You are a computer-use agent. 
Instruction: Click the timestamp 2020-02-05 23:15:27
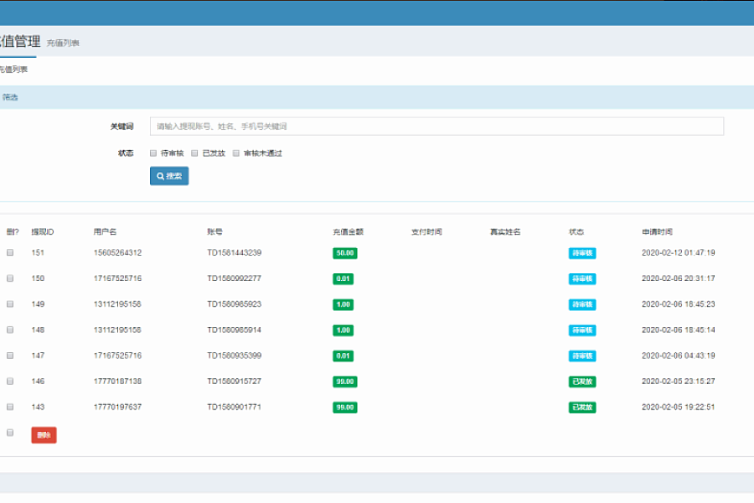click(679, 381)
